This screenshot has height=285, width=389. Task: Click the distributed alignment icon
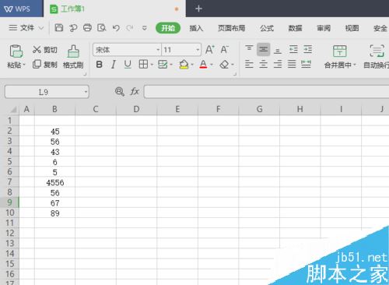306,64
